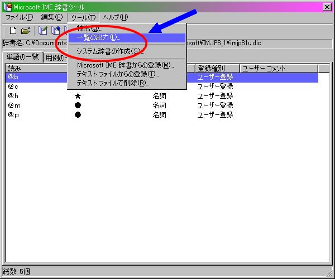The height and width of the screenshot is (279, 335).
Task: Click the New dictionary toolbar icon
Action: 13,31
